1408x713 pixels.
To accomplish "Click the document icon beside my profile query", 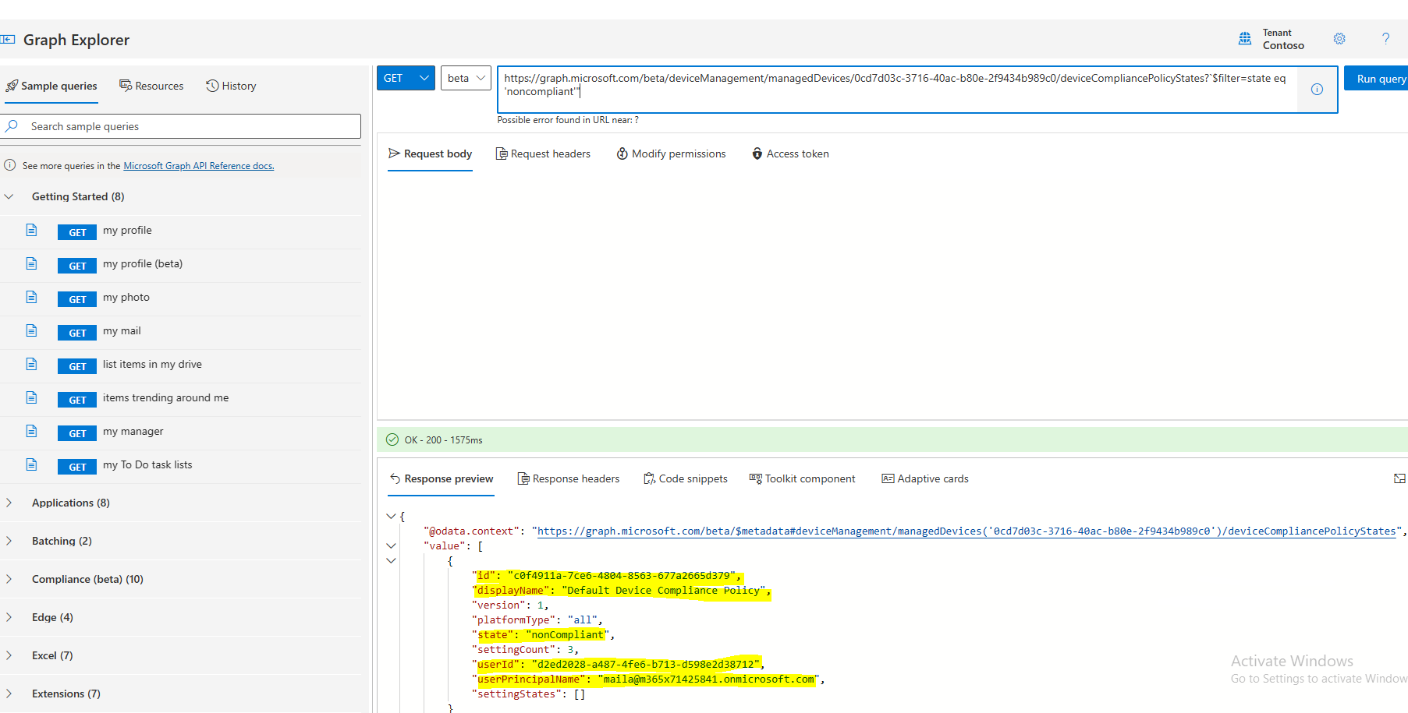I will coord(31,230).
